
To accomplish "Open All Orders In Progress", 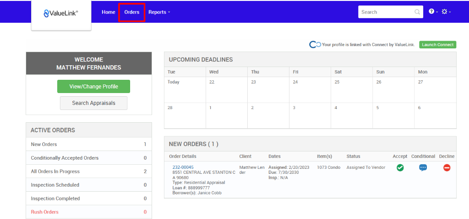I will click(89, 172).
